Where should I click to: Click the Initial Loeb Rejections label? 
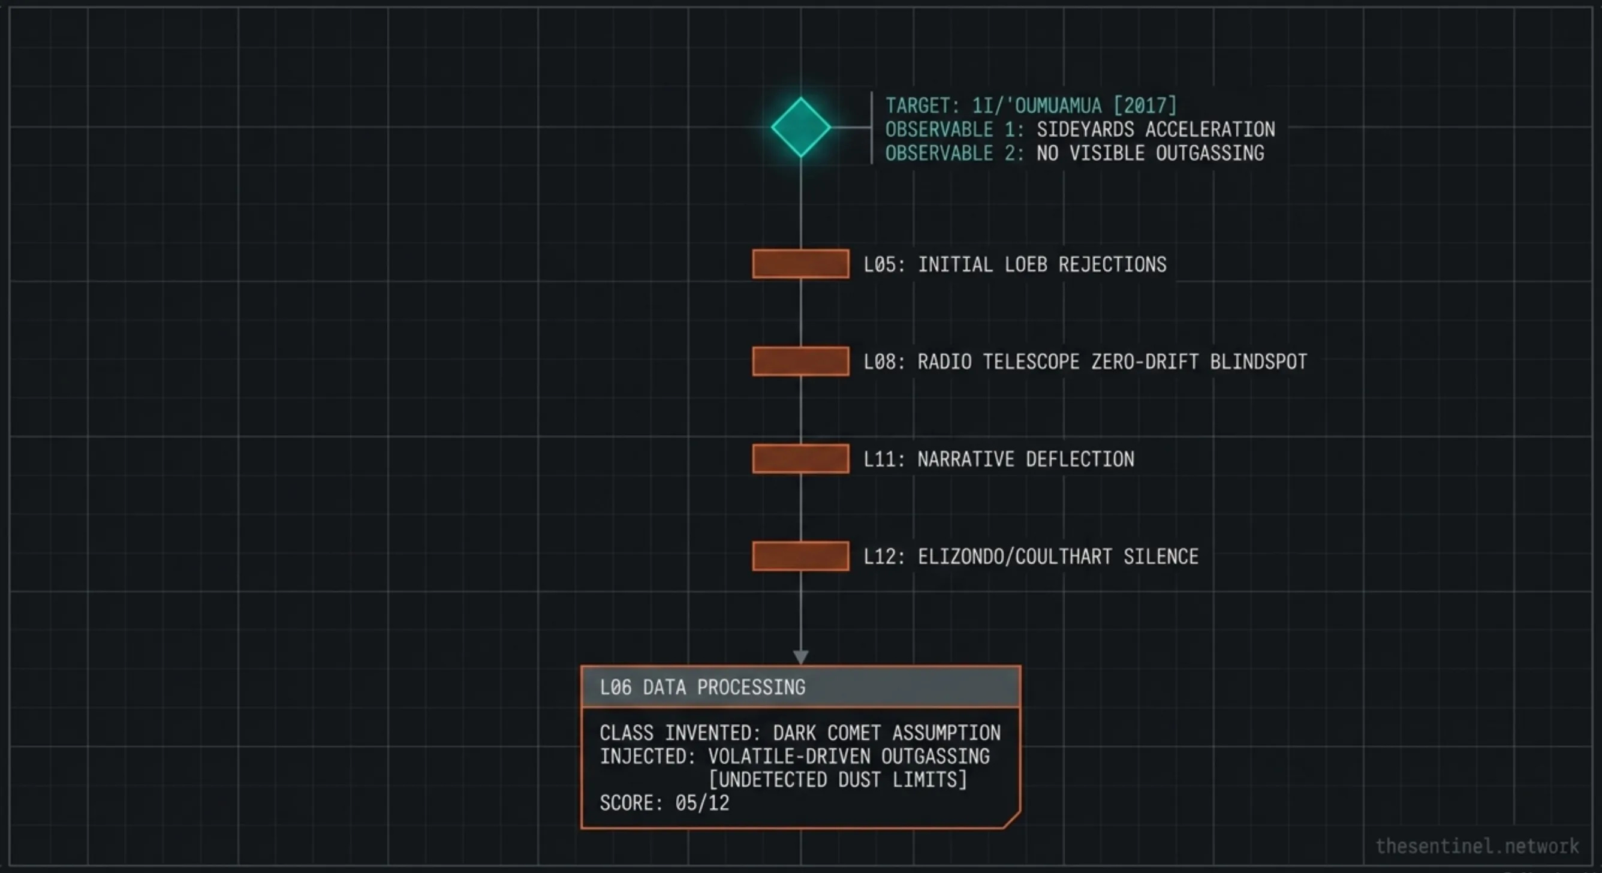[1015, 264]
